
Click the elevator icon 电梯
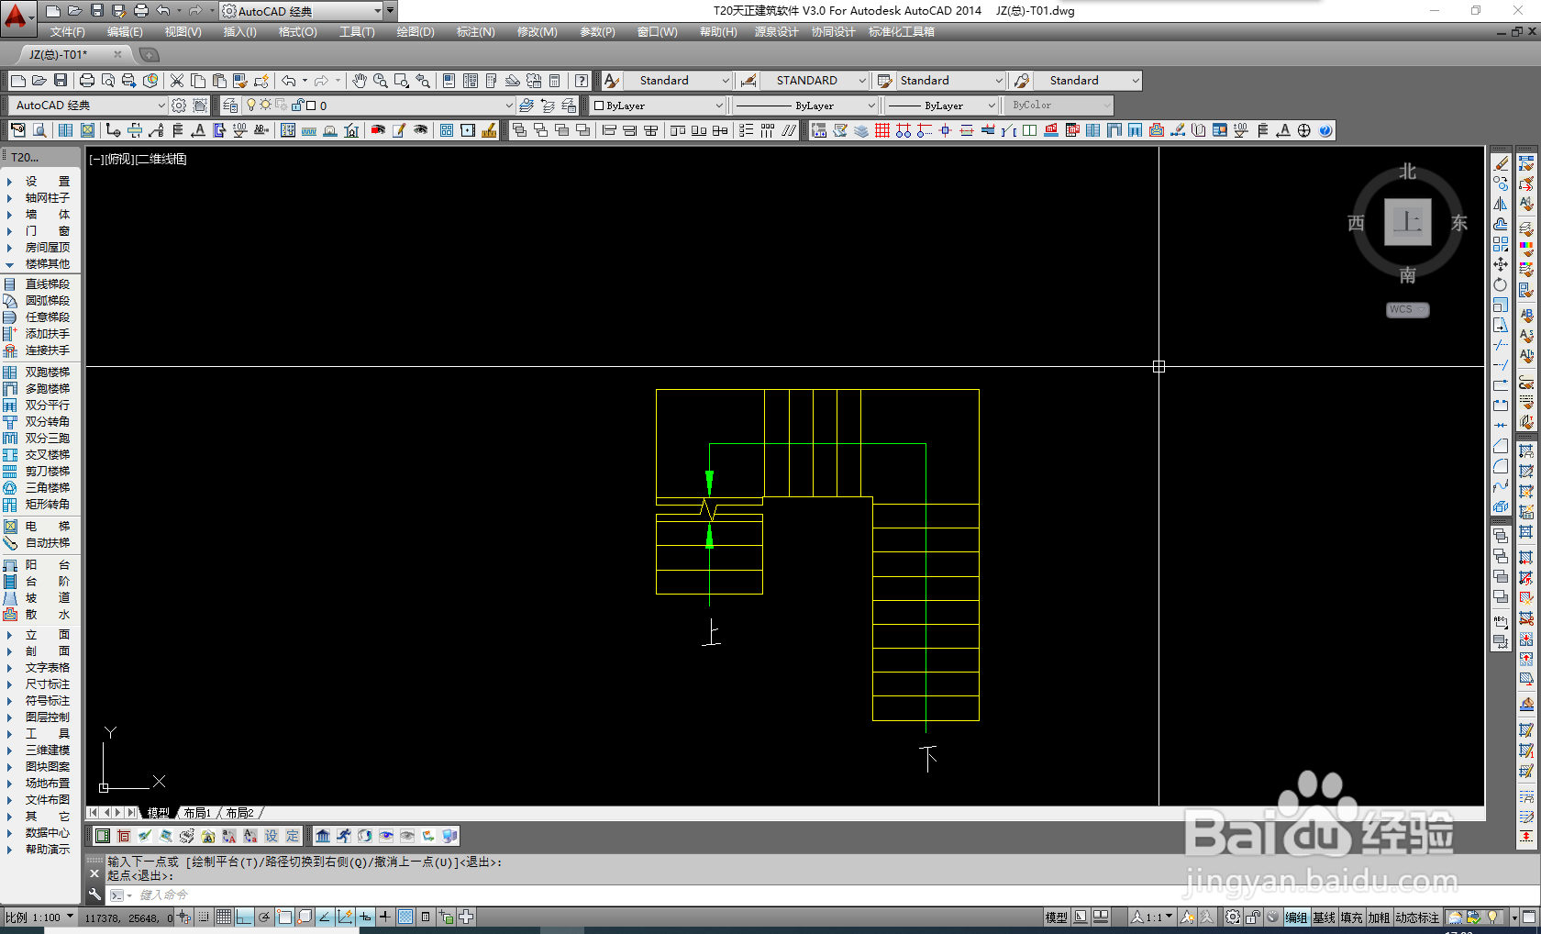click(x=10, y=527)
